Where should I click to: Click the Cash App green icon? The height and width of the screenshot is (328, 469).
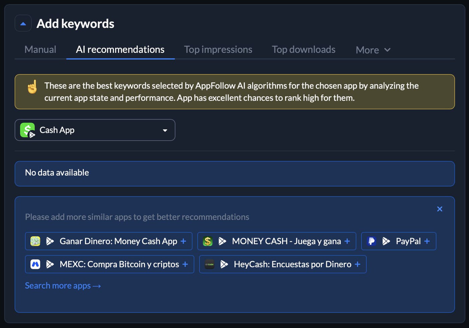27,130
